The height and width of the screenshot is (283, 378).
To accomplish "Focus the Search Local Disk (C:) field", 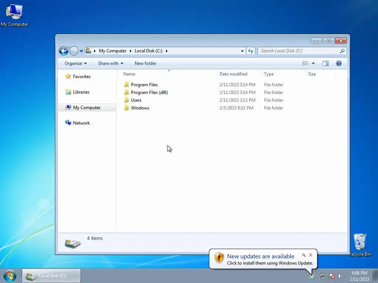I will (302, 51).
